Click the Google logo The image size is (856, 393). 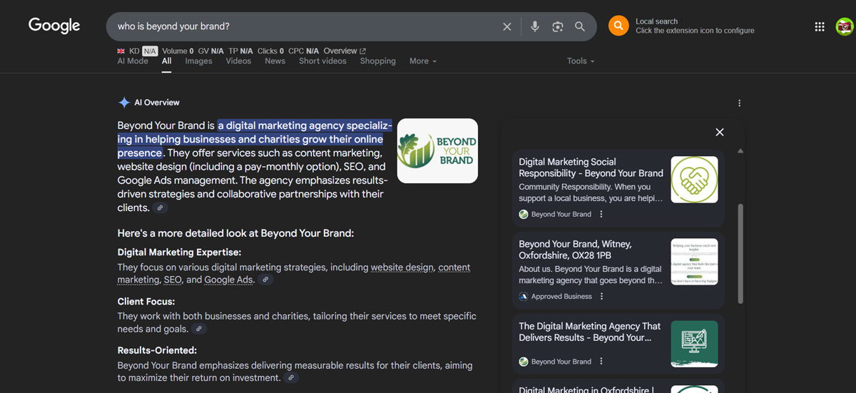coord(54,26)
